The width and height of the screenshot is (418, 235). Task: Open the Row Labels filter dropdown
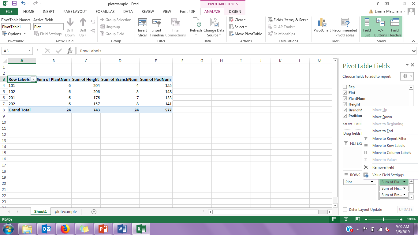(33, 79)
